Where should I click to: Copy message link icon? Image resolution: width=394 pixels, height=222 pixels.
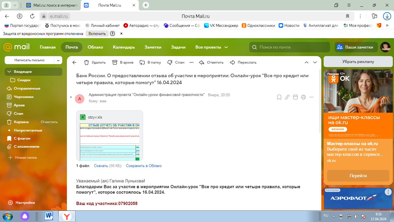click(287, 97)
